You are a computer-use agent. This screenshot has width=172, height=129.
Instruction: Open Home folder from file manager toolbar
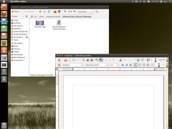55,11
